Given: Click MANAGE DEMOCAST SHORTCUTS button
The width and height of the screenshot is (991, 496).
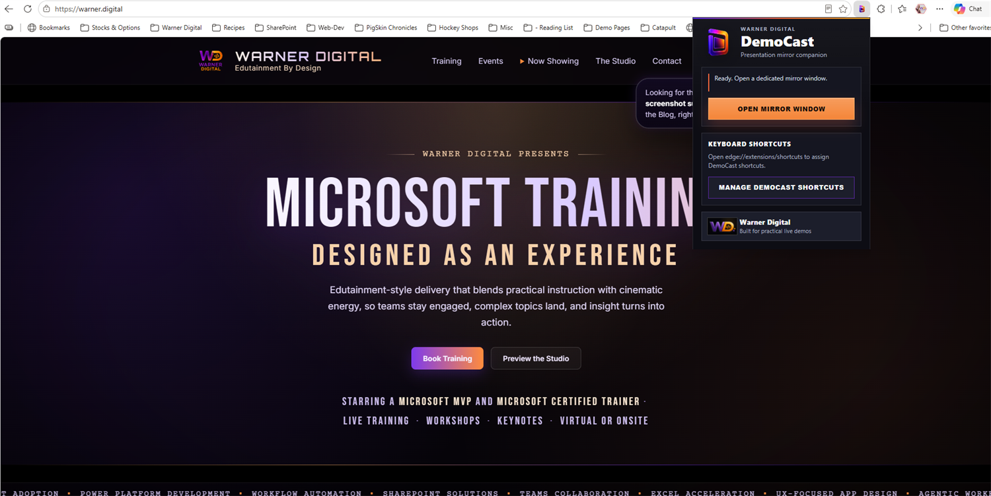Looking at the screenshot, I should (781, 188).
